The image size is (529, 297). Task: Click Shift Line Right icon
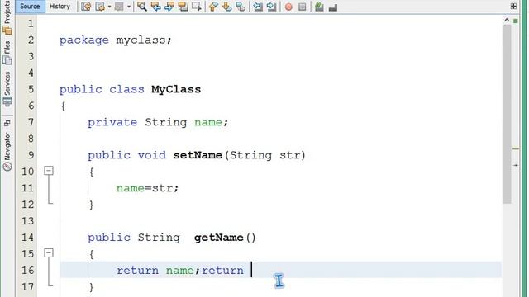tap(272, 7)
